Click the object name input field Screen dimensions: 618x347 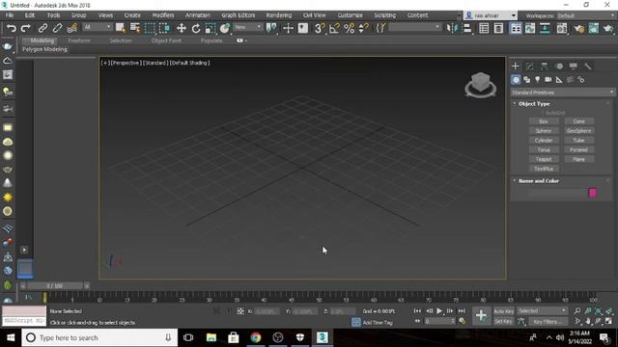(557, 193)
